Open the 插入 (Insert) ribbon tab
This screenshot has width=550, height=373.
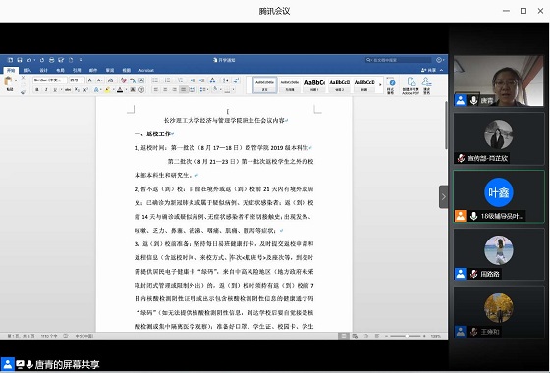[27, 70]
